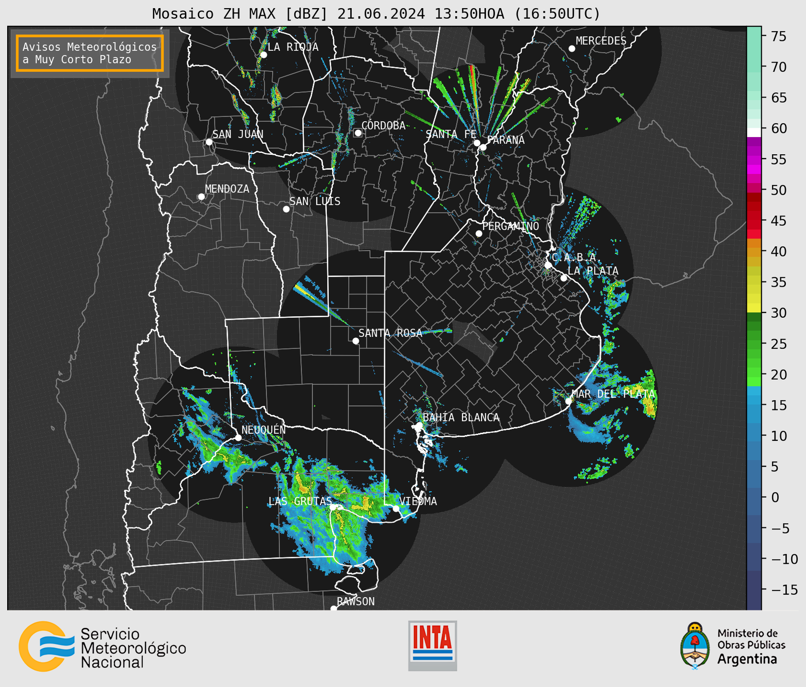806x687 pixels.
Task: Click the Rawson city marker
Action: [333, 608]
